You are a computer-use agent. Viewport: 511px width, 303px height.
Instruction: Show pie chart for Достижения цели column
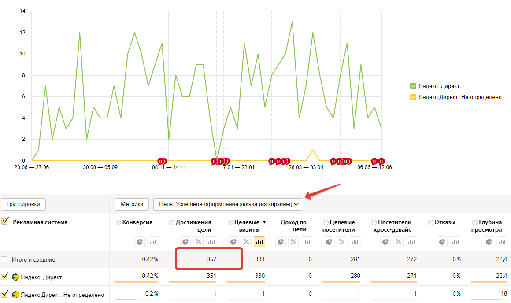[185, 242]
